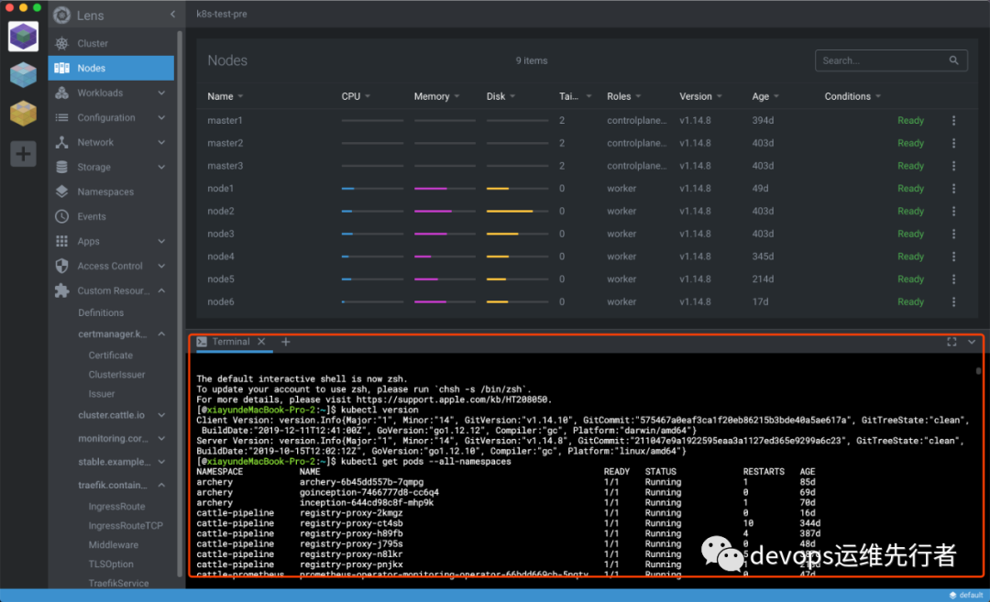The height and width of the screenshot is (602, 990).
Task: Open the IngressRoute resource
Action: click(x=116, y=507)
